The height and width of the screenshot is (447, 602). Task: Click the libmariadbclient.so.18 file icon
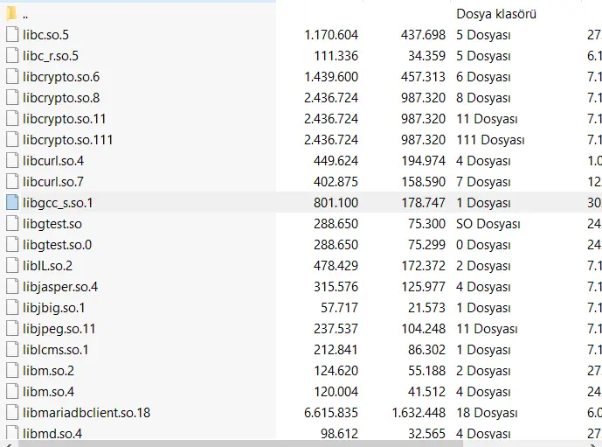[x=12, y=412]
